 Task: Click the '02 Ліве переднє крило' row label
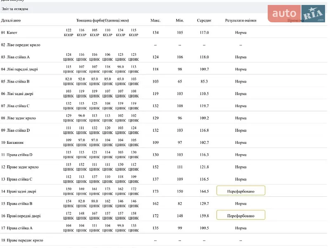(x=21, y=45)
